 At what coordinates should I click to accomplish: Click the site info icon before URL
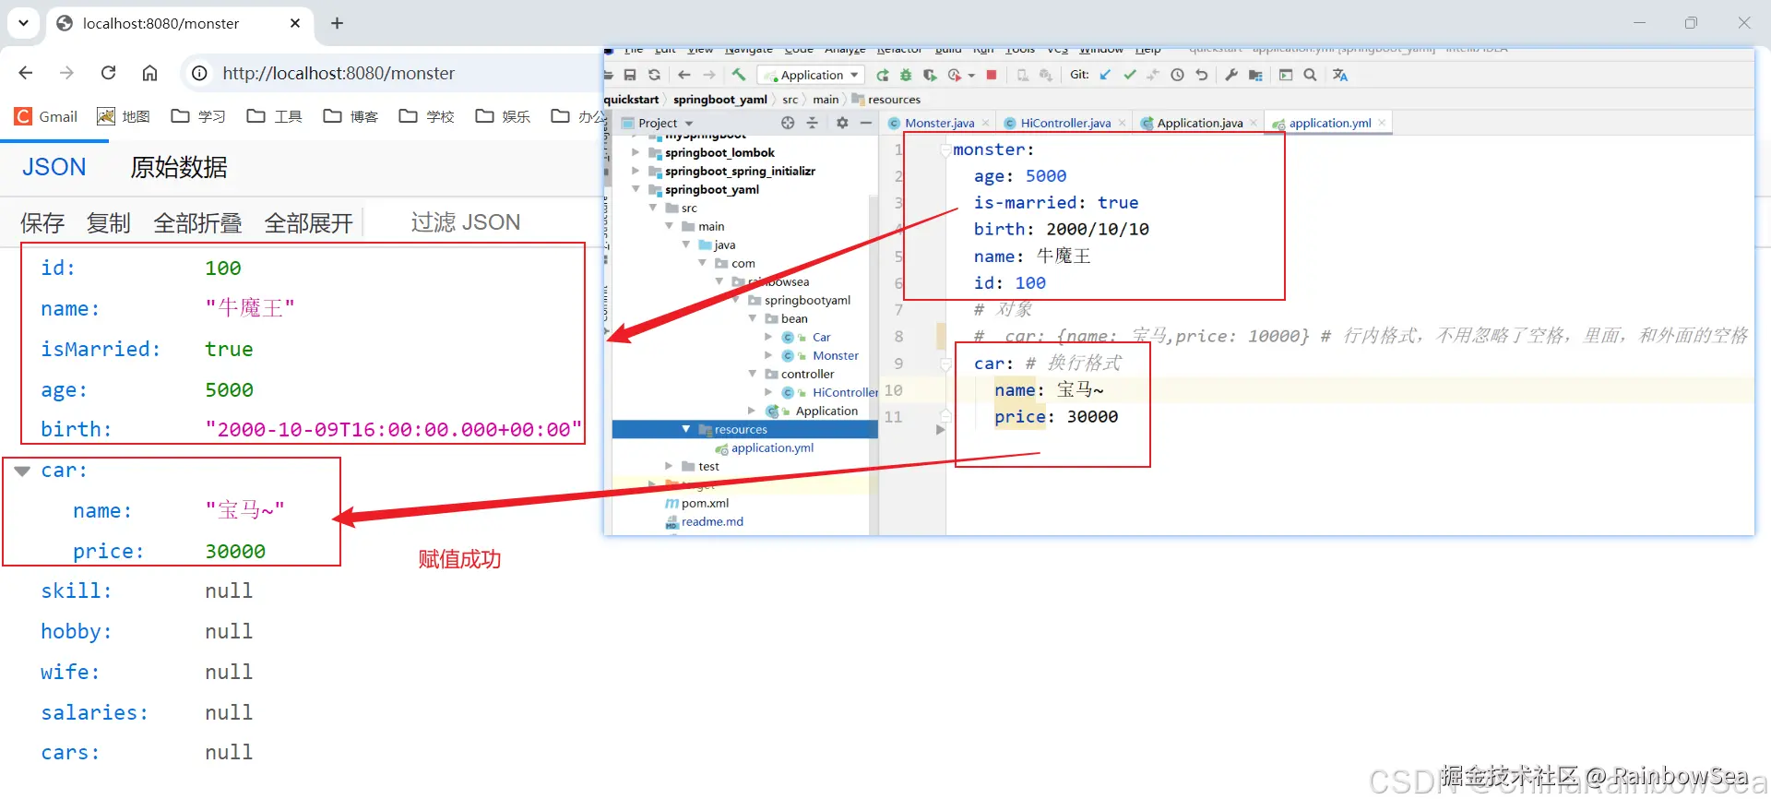point(198,73)
